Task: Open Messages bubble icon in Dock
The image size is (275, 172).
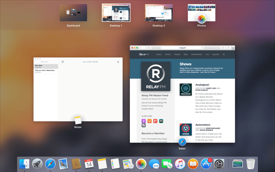Action: [x=154, y=164]
